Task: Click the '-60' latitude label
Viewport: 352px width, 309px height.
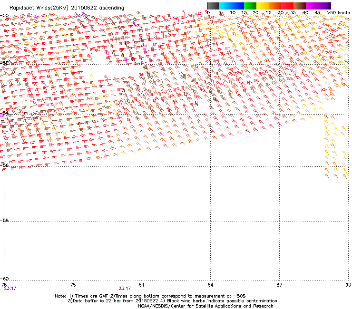Action: point(4,279)
